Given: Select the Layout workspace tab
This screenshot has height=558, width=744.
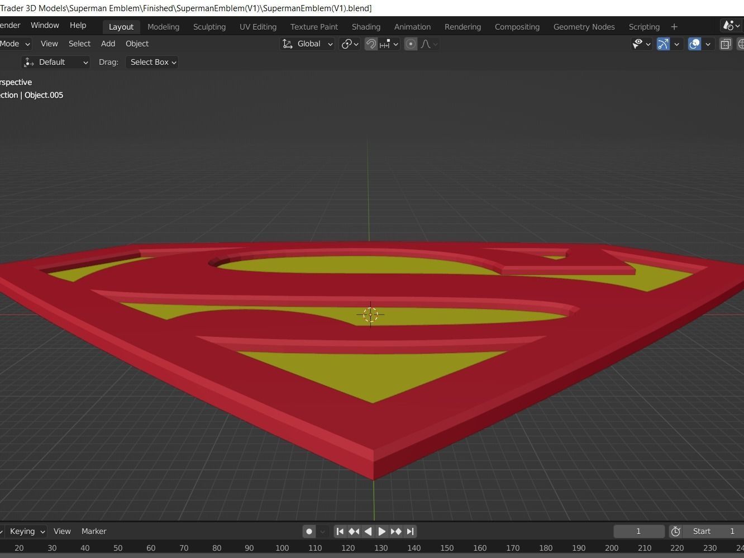Looking at the screenshot, I should 121,27.
